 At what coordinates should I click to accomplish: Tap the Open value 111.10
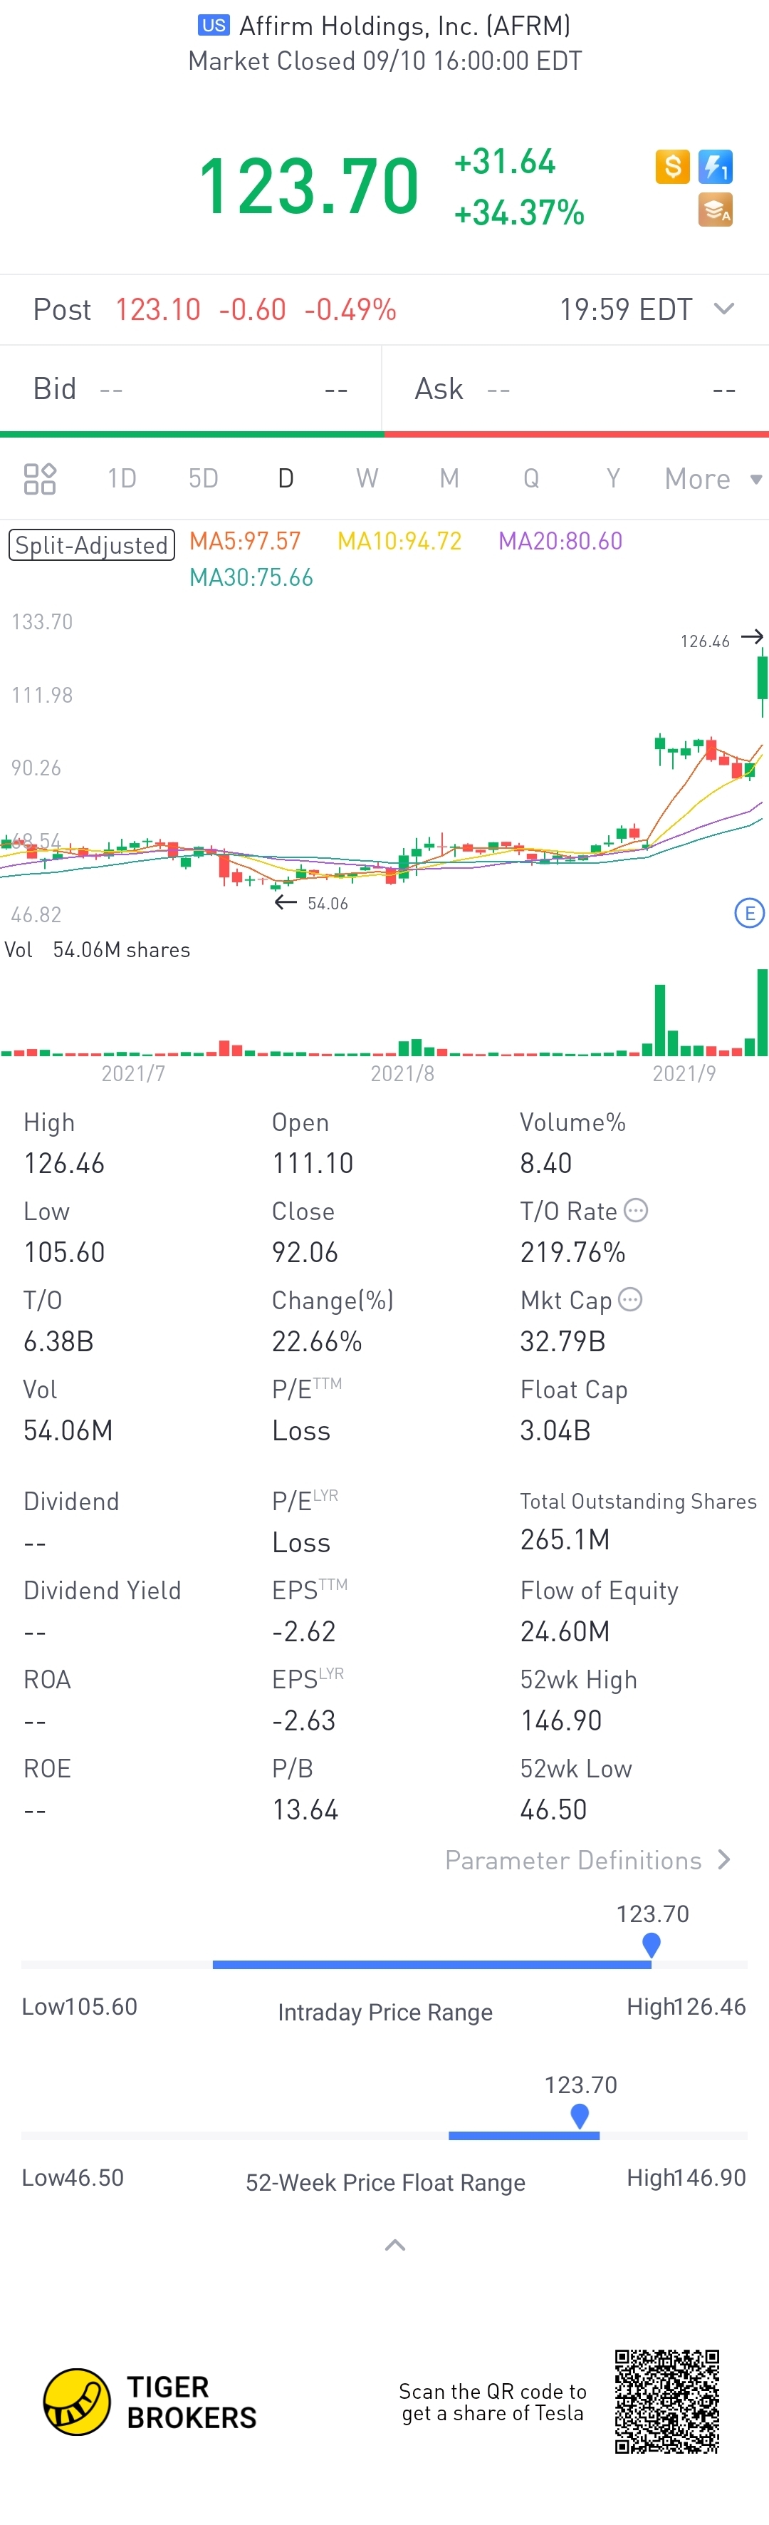tap(313, 1164)
